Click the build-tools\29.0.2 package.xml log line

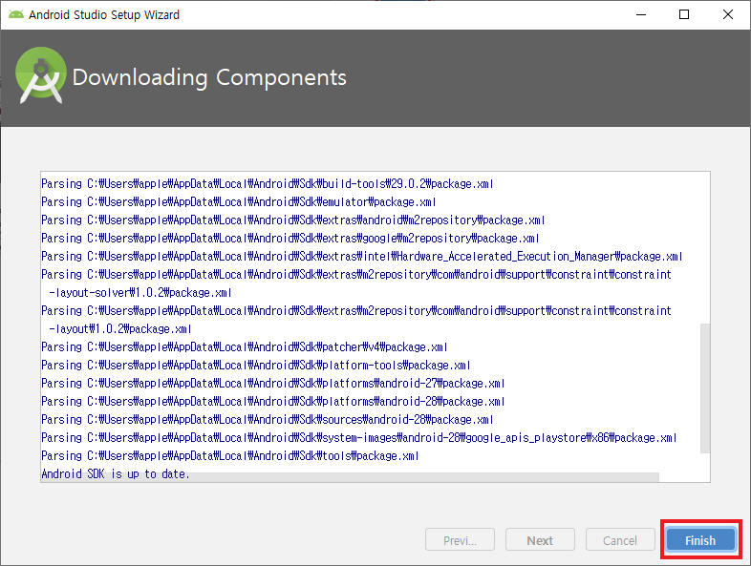coord(268,183)
